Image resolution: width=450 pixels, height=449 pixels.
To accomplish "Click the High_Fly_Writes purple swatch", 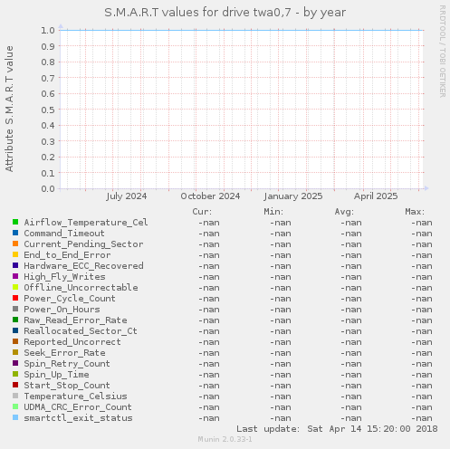I will 15,276.
